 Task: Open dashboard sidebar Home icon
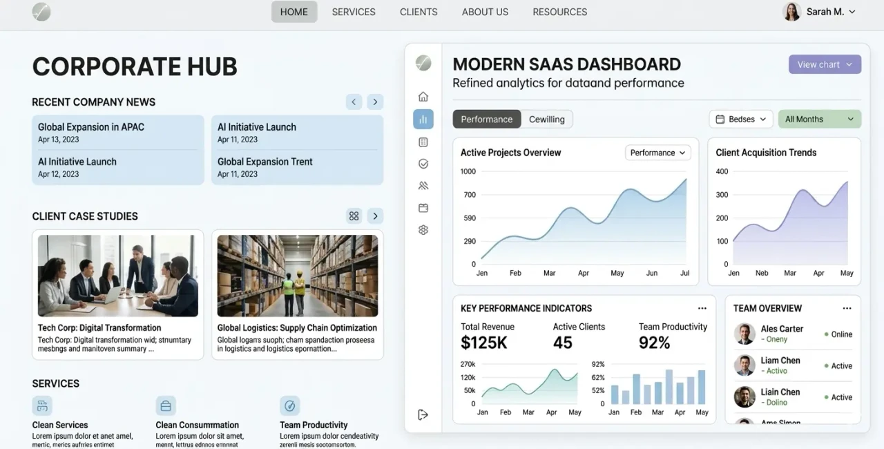coord(423,97)
